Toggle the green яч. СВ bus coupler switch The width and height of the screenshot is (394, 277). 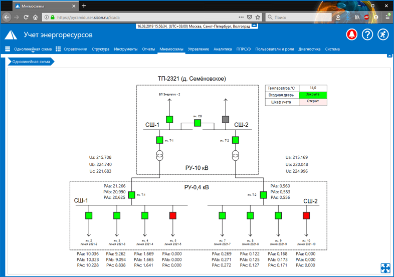point(198,123)
